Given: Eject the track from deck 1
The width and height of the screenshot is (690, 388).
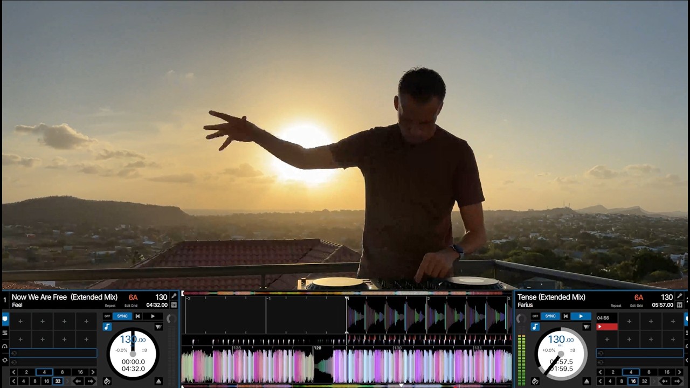Looking at the screenshot, I should coord(158,382).
